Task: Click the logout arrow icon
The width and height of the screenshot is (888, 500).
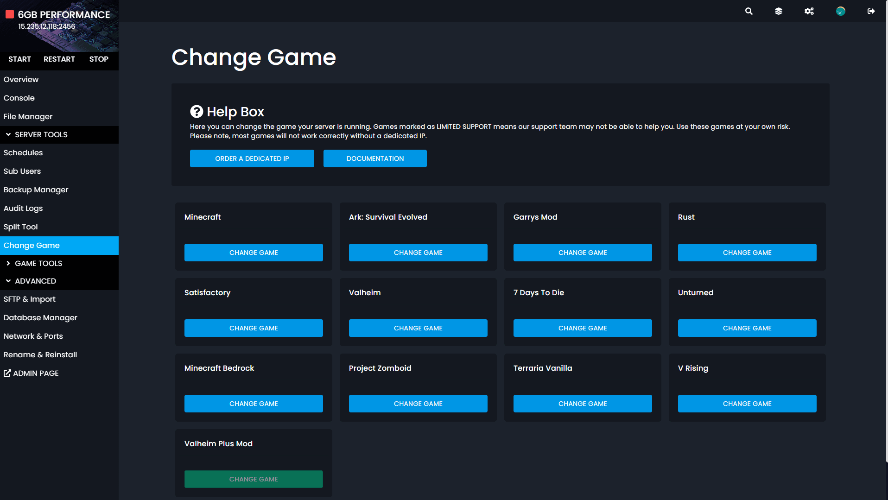Action: point(871,11)
